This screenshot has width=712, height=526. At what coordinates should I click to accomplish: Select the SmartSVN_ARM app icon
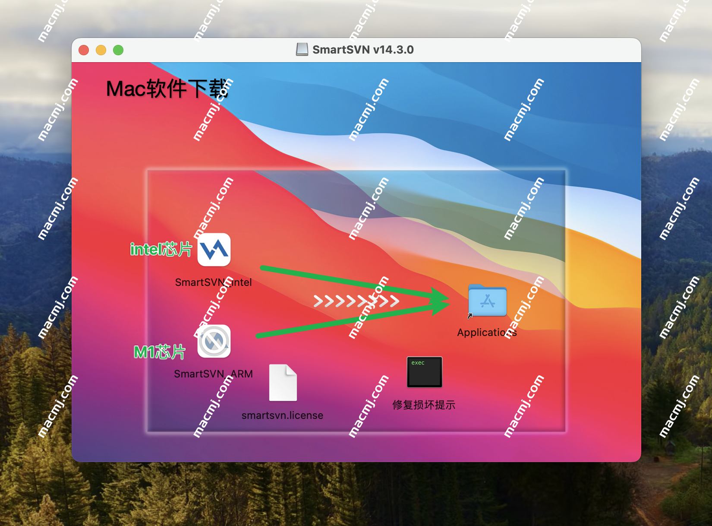click(x=214, y=341)
